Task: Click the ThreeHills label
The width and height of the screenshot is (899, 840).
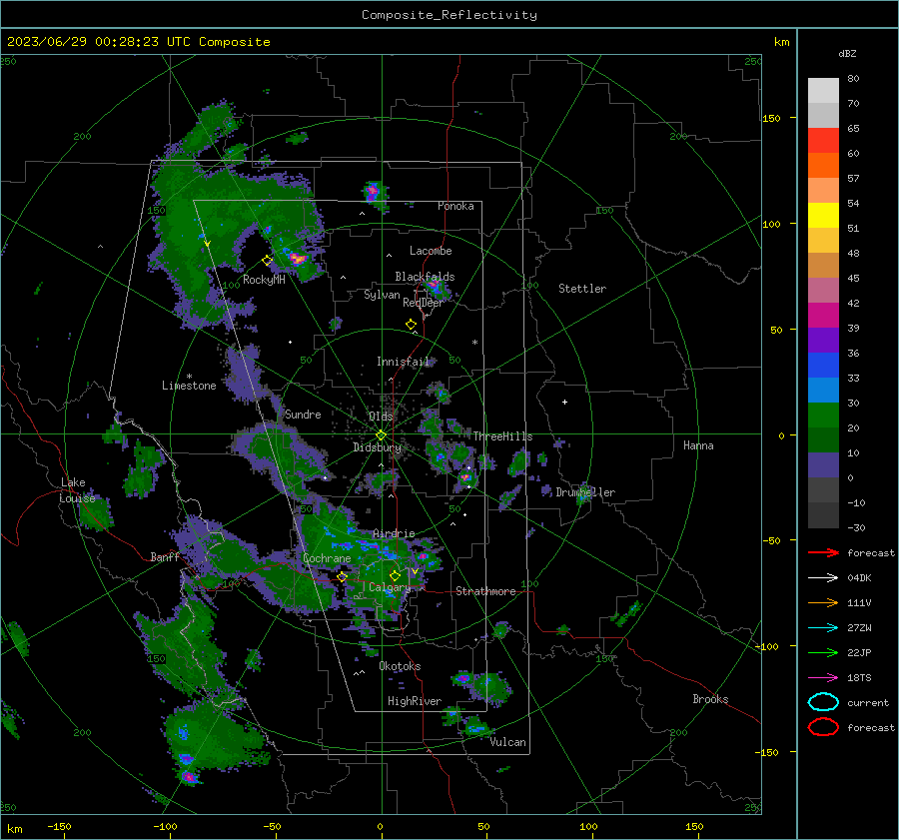Action: click(502, 436)
